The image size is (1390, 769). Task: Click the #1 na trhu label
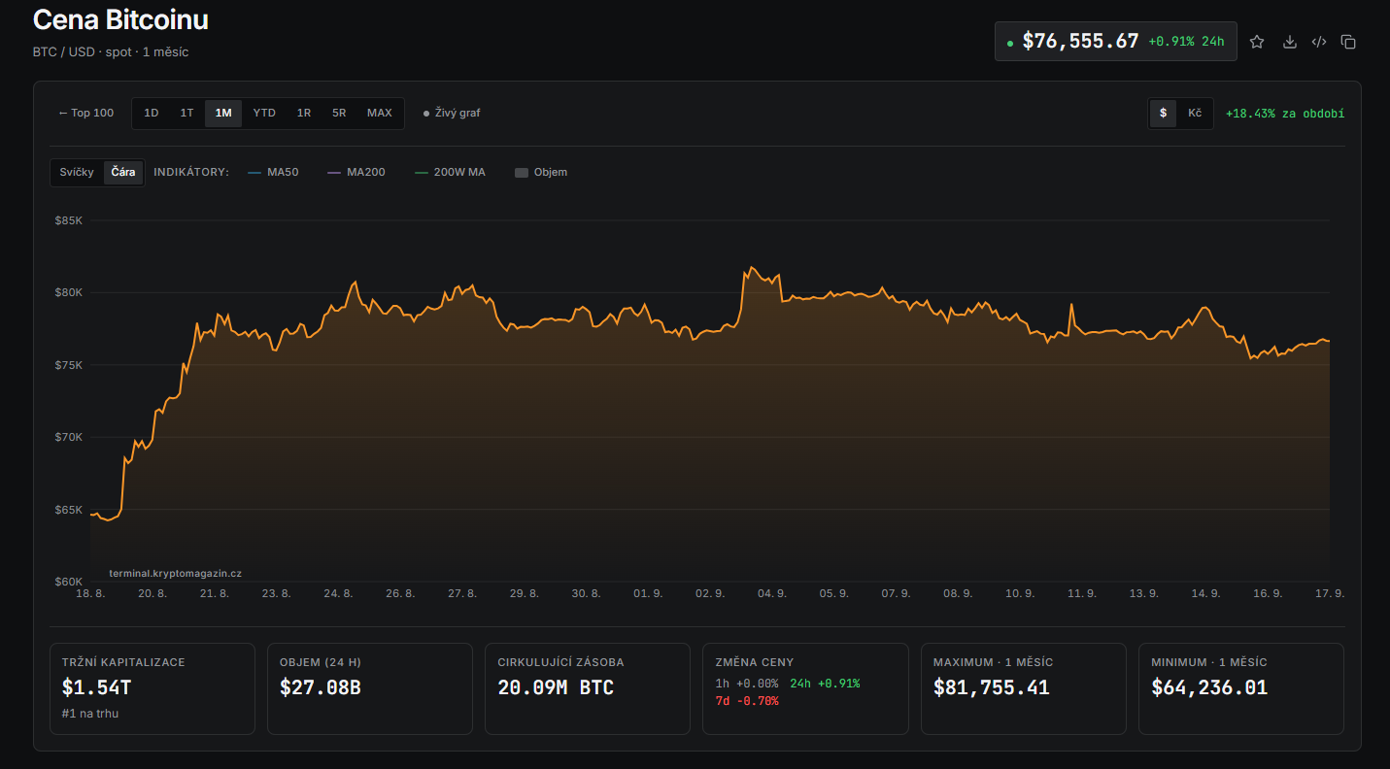pyautogui.click(x=89, y=713)
